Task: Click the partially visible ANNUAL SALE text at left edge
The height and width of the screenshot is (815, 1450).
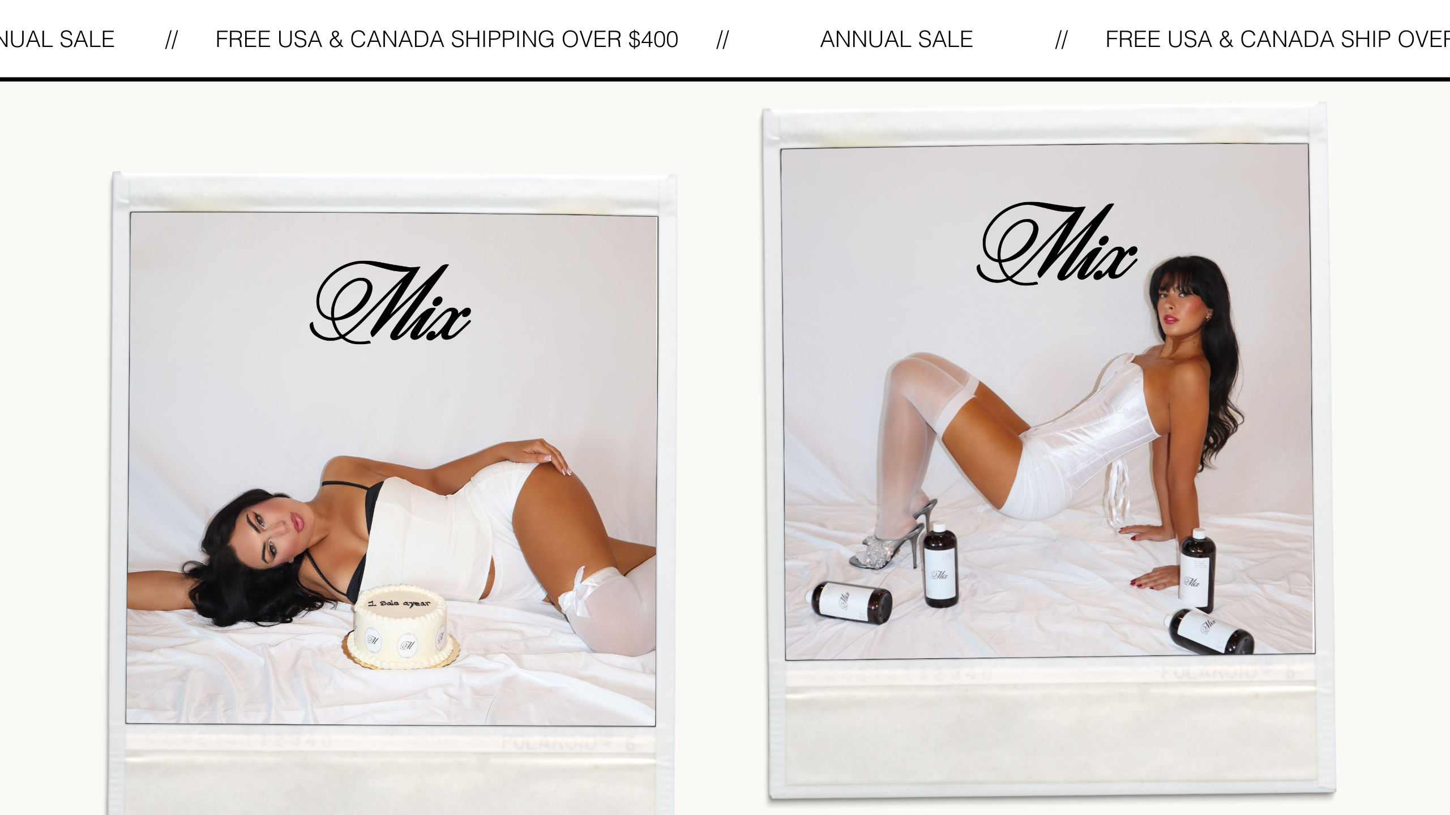Action: point(57,40)
